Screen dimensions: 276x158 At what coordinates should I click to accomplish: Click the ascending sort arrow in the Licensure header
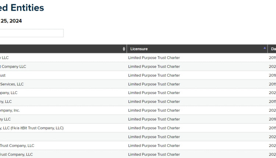(265, 48)
